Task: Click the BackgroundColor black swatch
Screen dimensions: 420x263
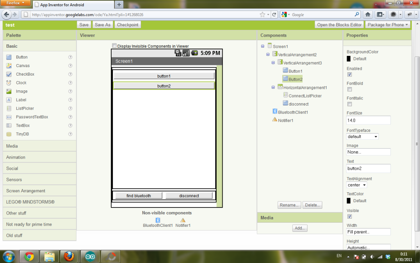Action: click(349, 59)
